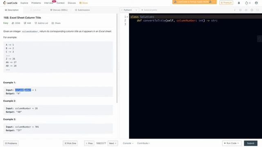Click the panel divider drag handle
Image resolution: width=262 pixels, height=147 pixels.
(119, 66)
